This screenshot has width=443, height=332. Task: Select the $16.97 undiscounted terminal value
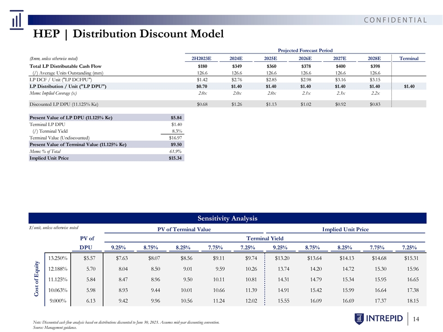point(175,138)
